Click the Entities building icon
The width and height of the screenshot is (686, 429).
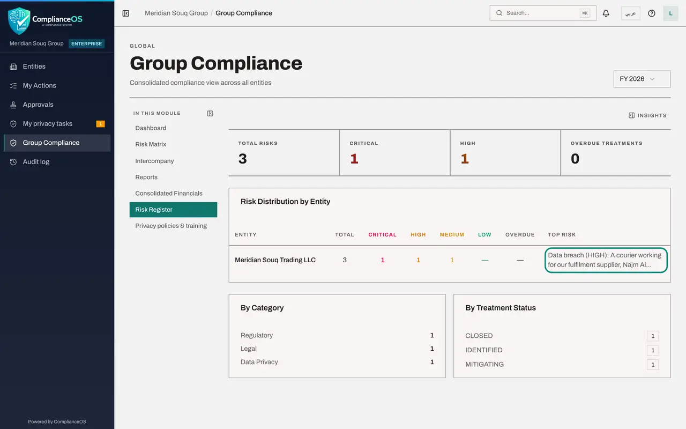[x=13, y=66]
